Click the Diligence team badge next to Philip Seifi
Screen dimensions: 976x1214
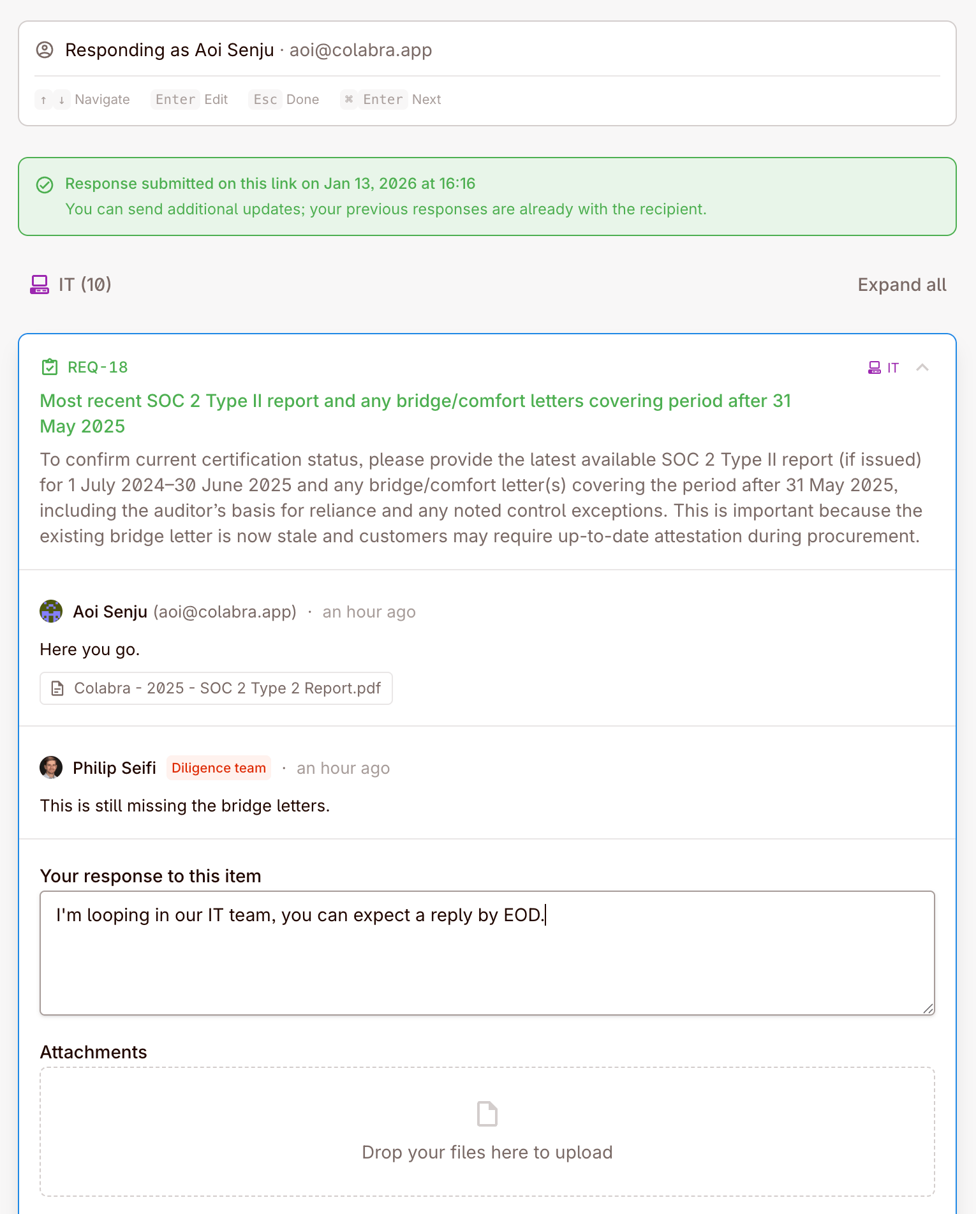[218, 767]
